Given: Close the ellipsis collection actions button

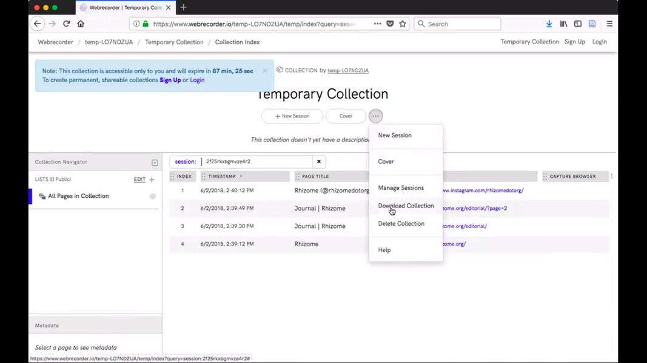Looking at the screenshot, I should click(376, 116).
